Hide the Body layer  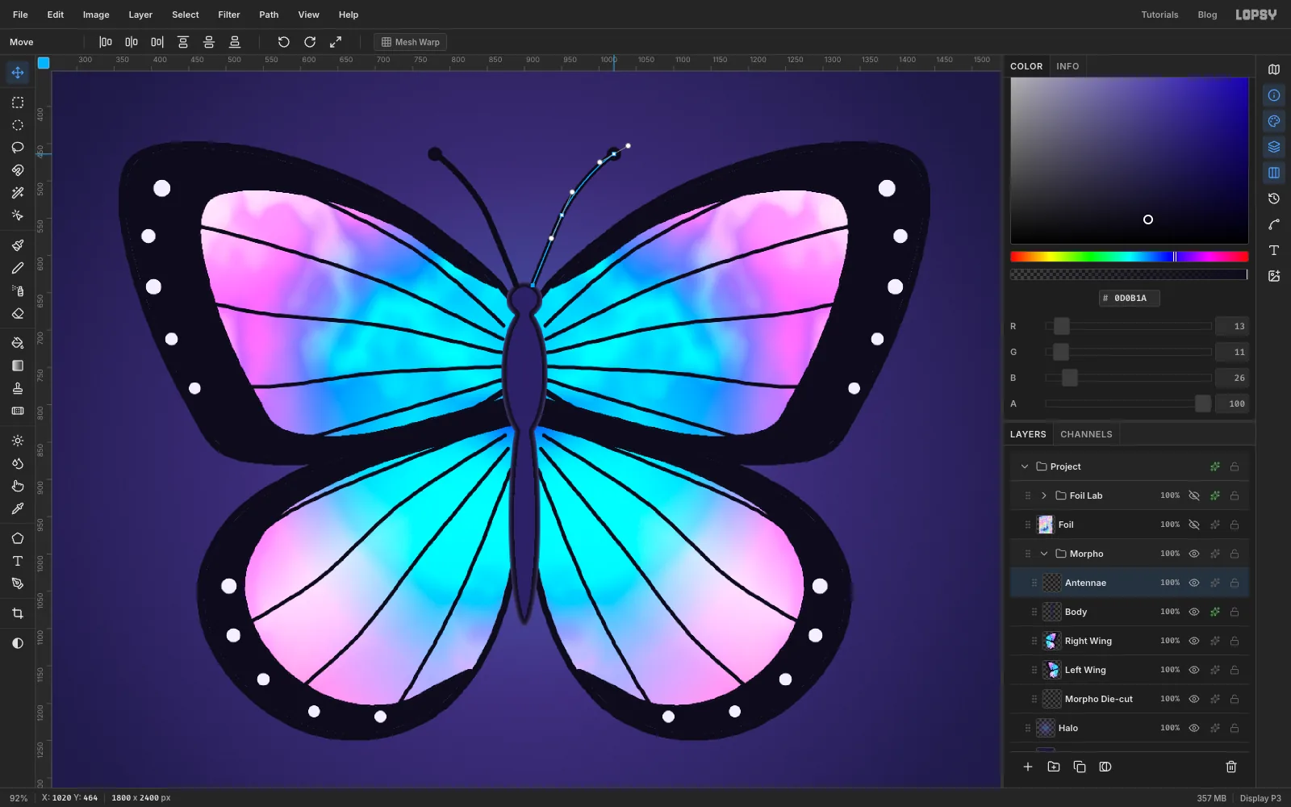(x=1194, y=612)
